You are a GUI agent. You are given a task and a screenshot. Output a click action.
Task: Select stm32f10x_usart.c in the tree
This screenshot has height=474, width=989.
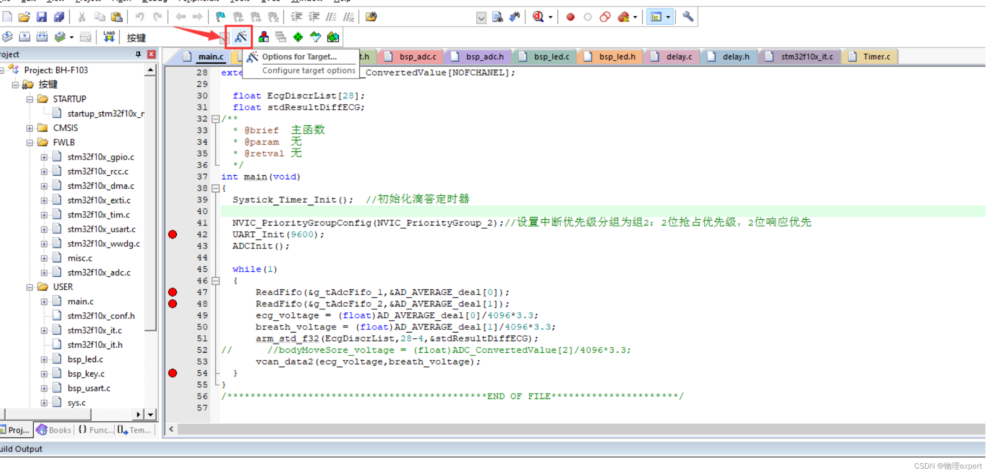[102, 230]
